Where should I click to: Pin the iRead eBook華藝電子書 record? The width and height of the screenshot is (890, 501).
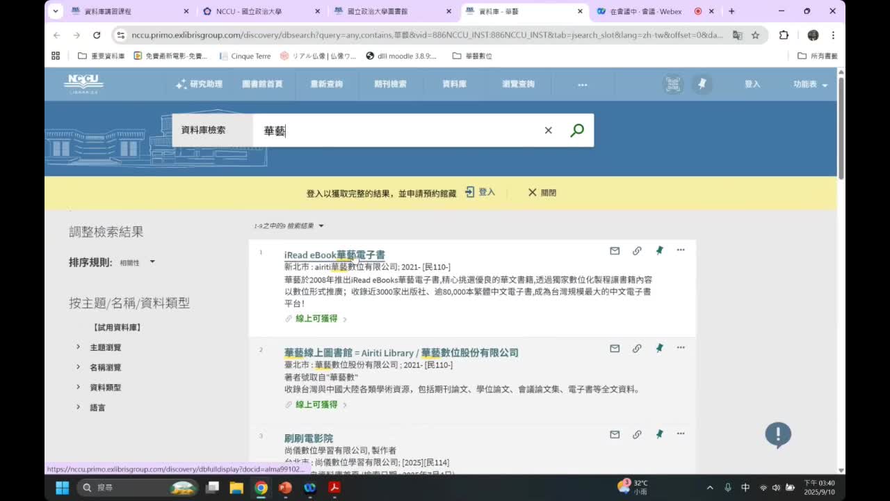tap(659, 250)
